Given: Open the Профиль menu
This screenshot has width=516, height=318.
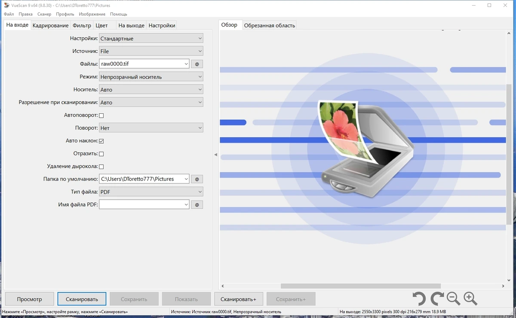Looking at the screenshot, I should click(x=65, y=14).
